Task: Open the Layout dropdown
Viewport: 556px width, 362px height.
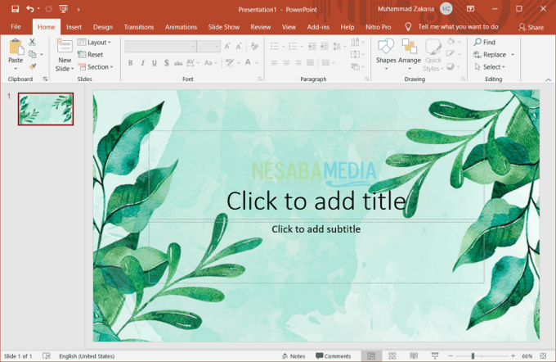Action: (x=94, y=43)
